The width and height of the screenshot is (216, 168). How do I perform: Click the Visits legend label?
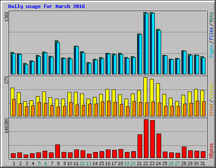point(211,92)
